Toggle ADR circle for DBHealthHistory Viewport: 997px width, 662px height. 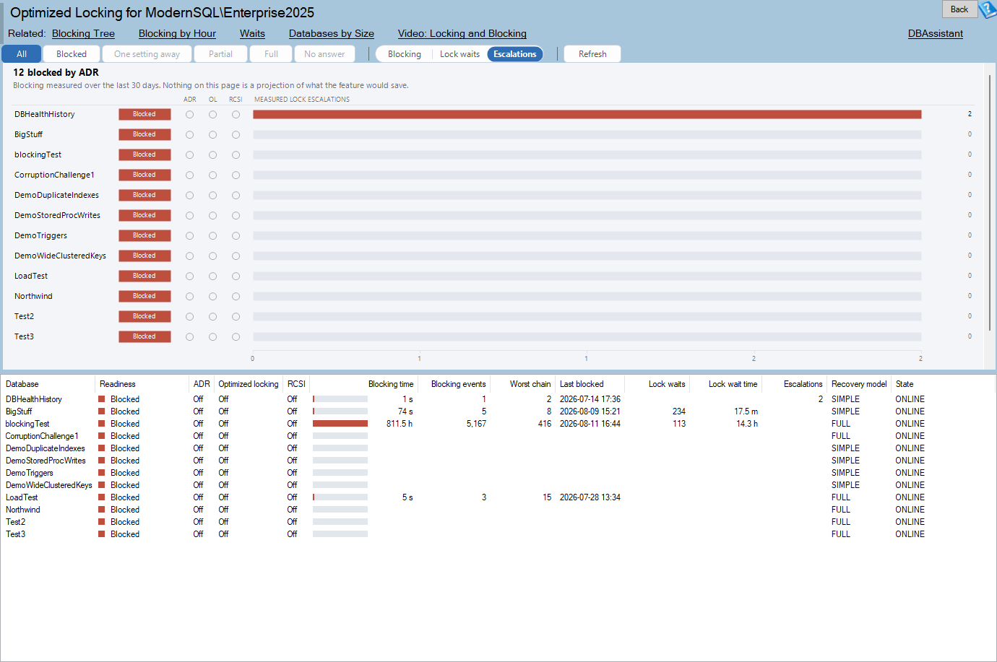click(x=190, y=114)
